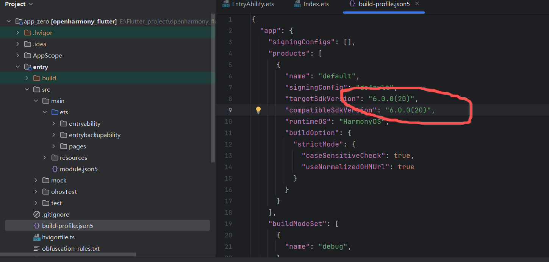Expand the resources folder

[x=45, y=158]
